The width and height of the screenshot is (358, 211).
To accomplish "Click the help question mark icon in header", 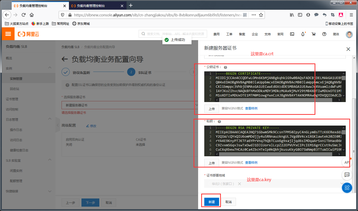I will click(324, 34).
